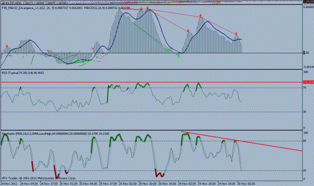Click the 25 Nov 09:30 time label

(88, 183)
